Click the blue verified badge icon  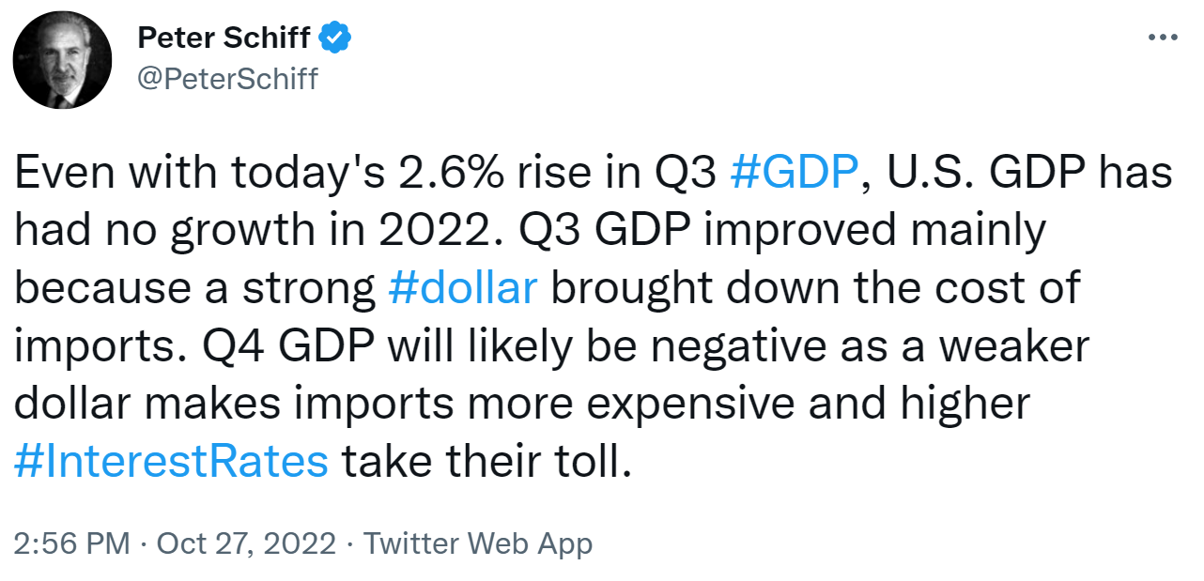point(335,38)
